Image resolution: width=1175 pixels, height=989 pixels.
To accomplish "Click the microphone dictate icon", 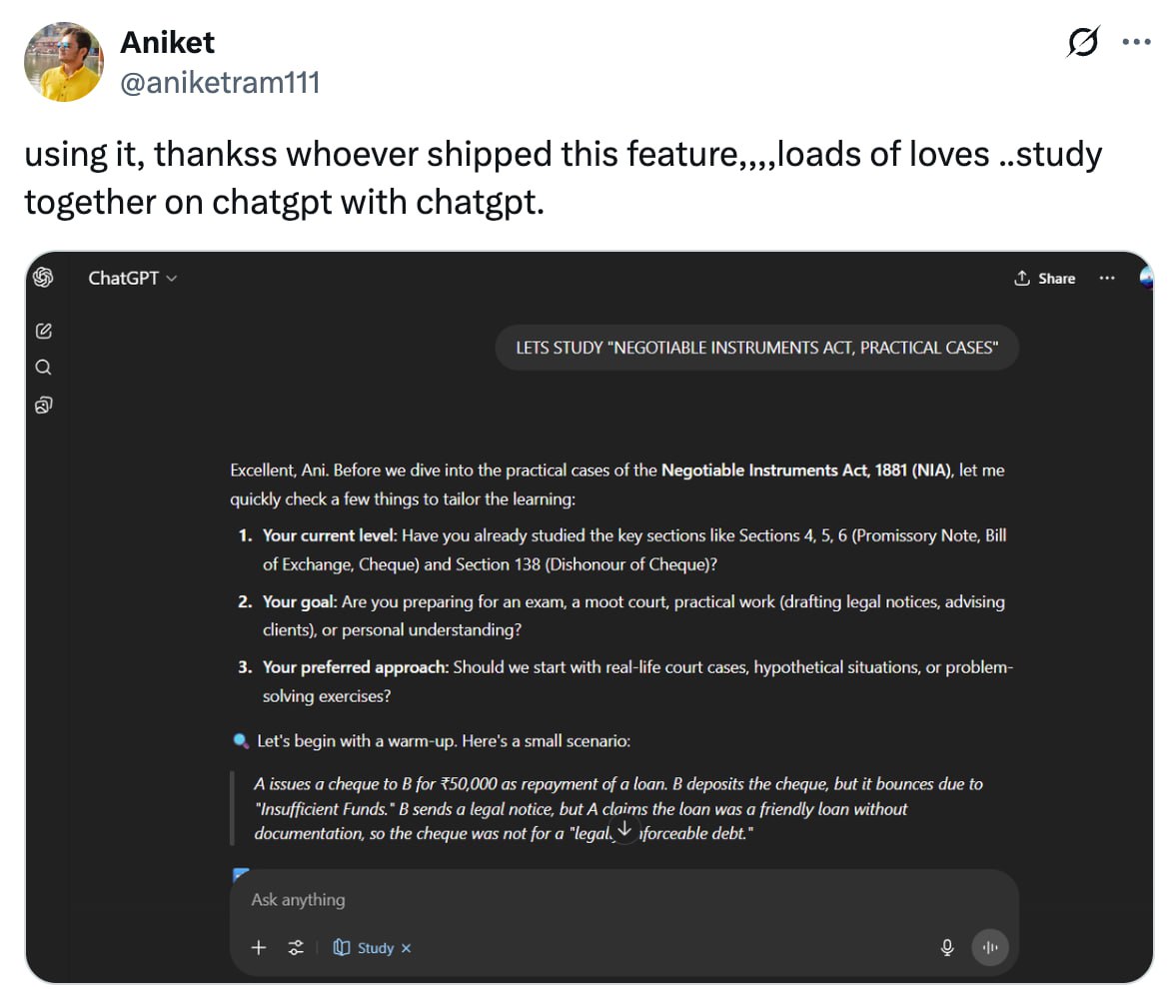I will point(947,948).
